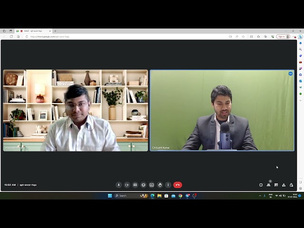The width and height of the screenshot is (304, 228).
Task: Click the plus customize icon in Edge sidebar
Action: point(301,100)
